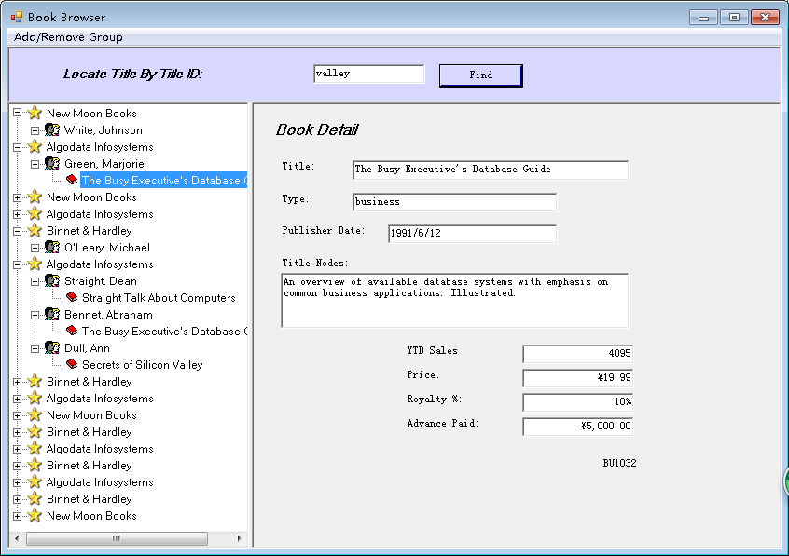789x556 pixels.
Task: Collapse the Green, Marjorie author node
Action: tap(35, 164)
